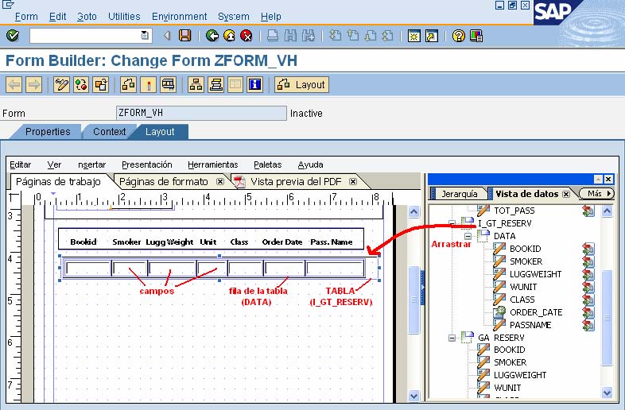Viewport: 625px width, 410px height.
Task: Click the previous object left-arrow toolbar button
Action: tap(14, 84)
